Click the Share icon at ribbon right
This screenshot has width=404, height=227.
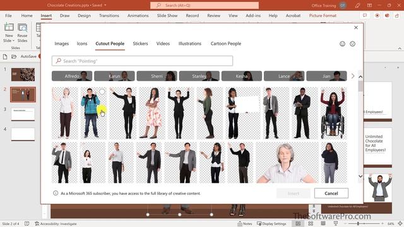397,15
